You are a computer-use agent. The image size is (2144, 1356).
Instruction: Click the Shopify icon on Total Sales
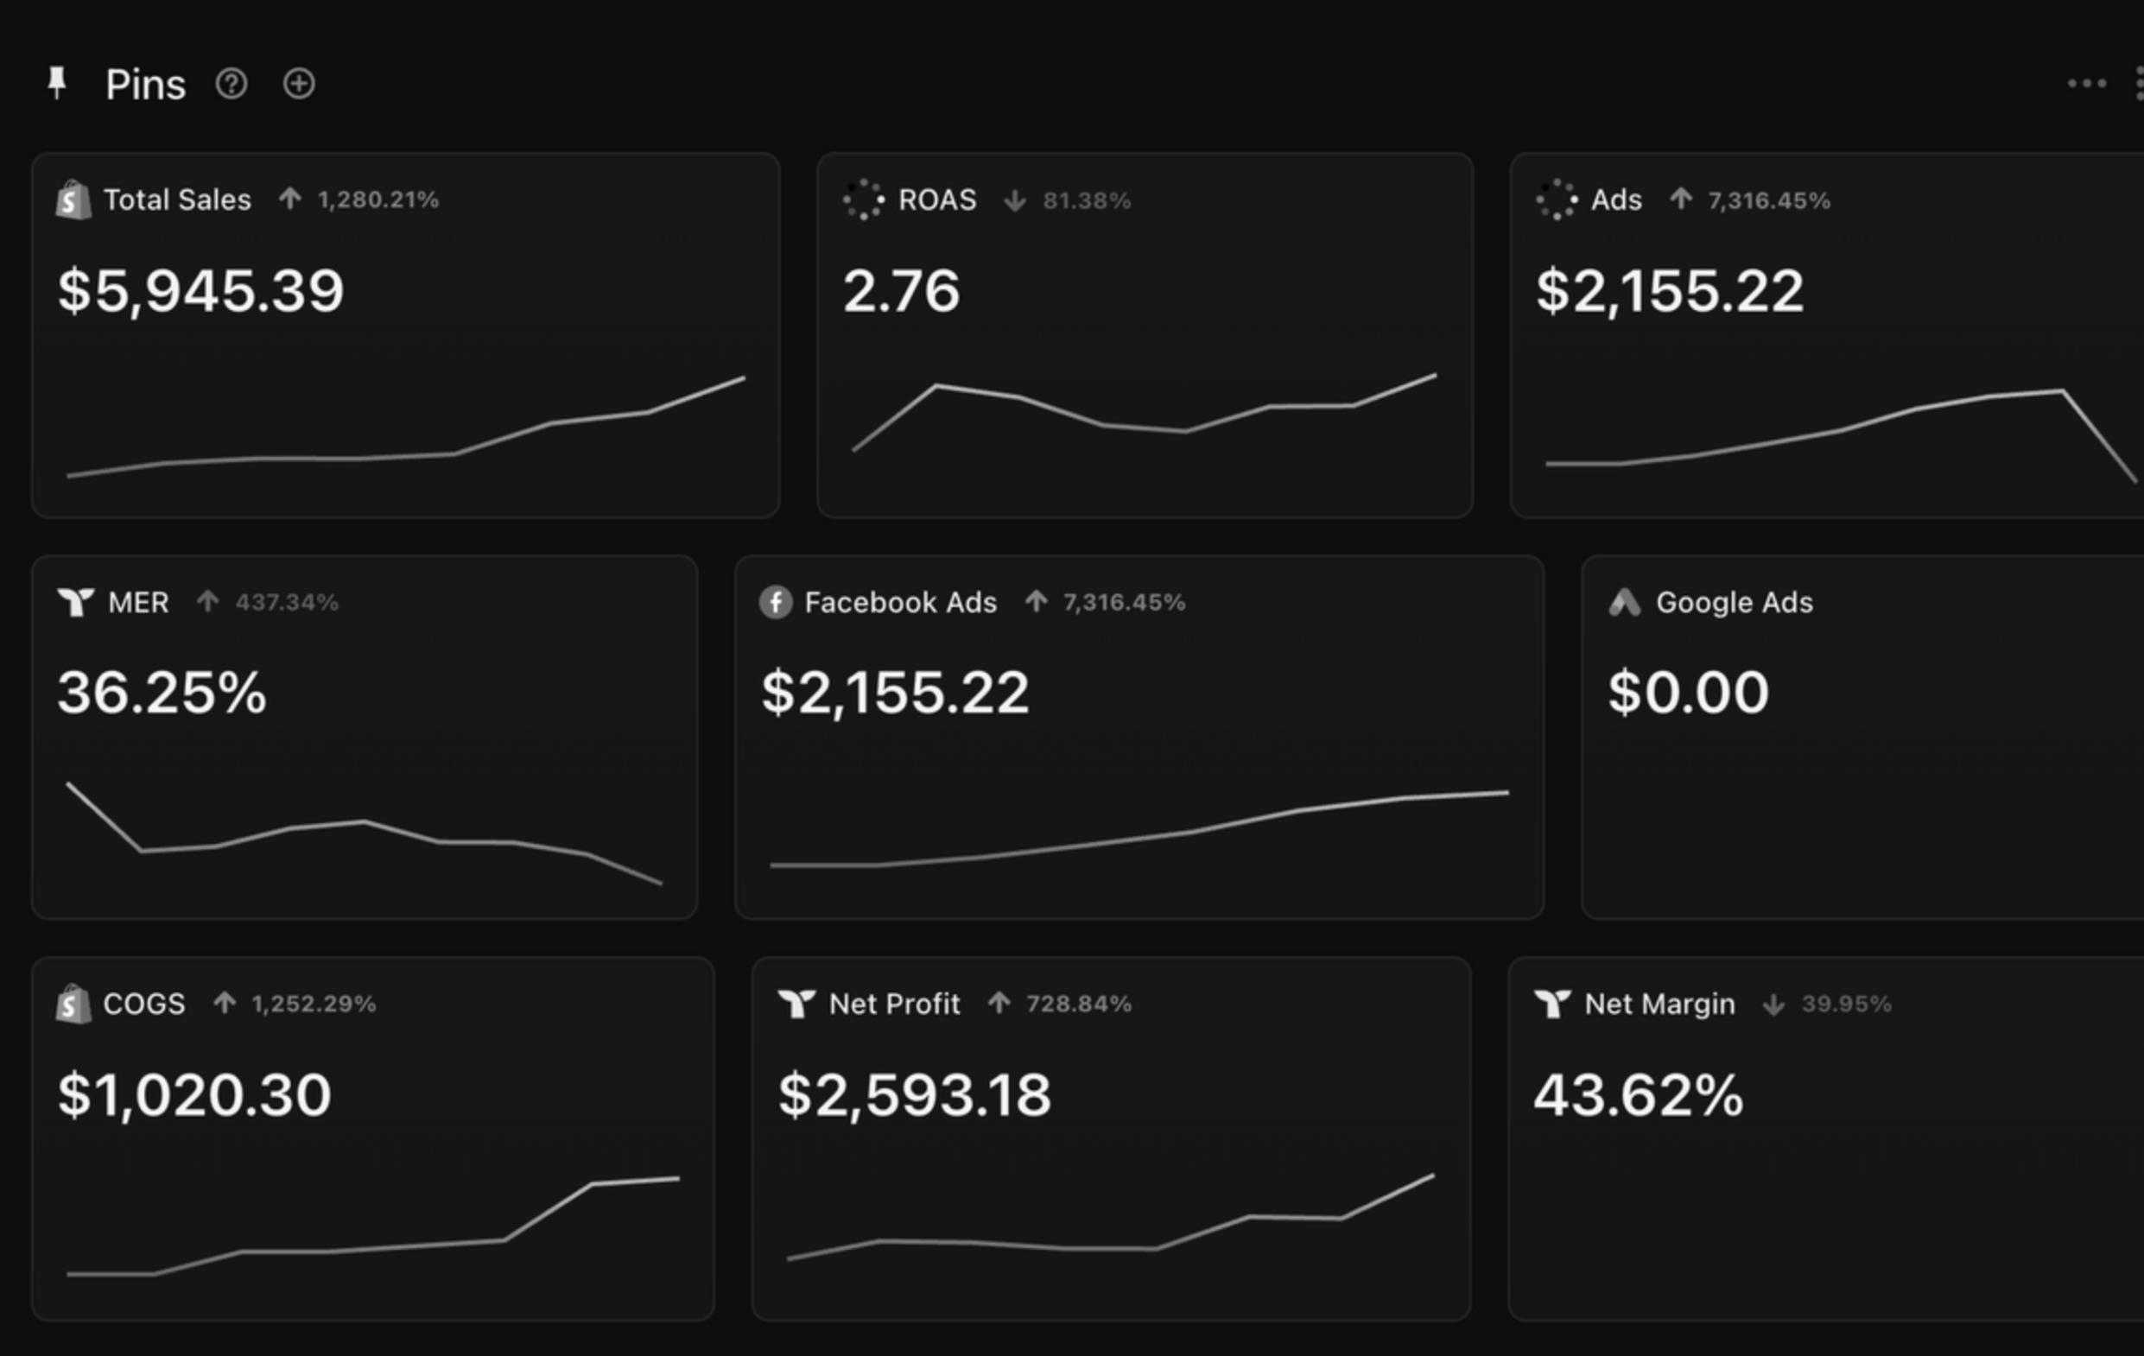pos(73,200)
